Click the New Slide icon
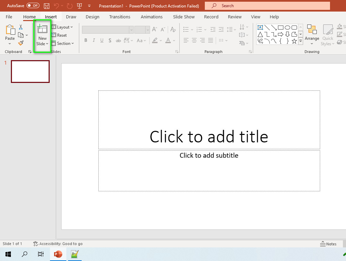This screenshot has height=261, width=346. [x=42, y=29]
